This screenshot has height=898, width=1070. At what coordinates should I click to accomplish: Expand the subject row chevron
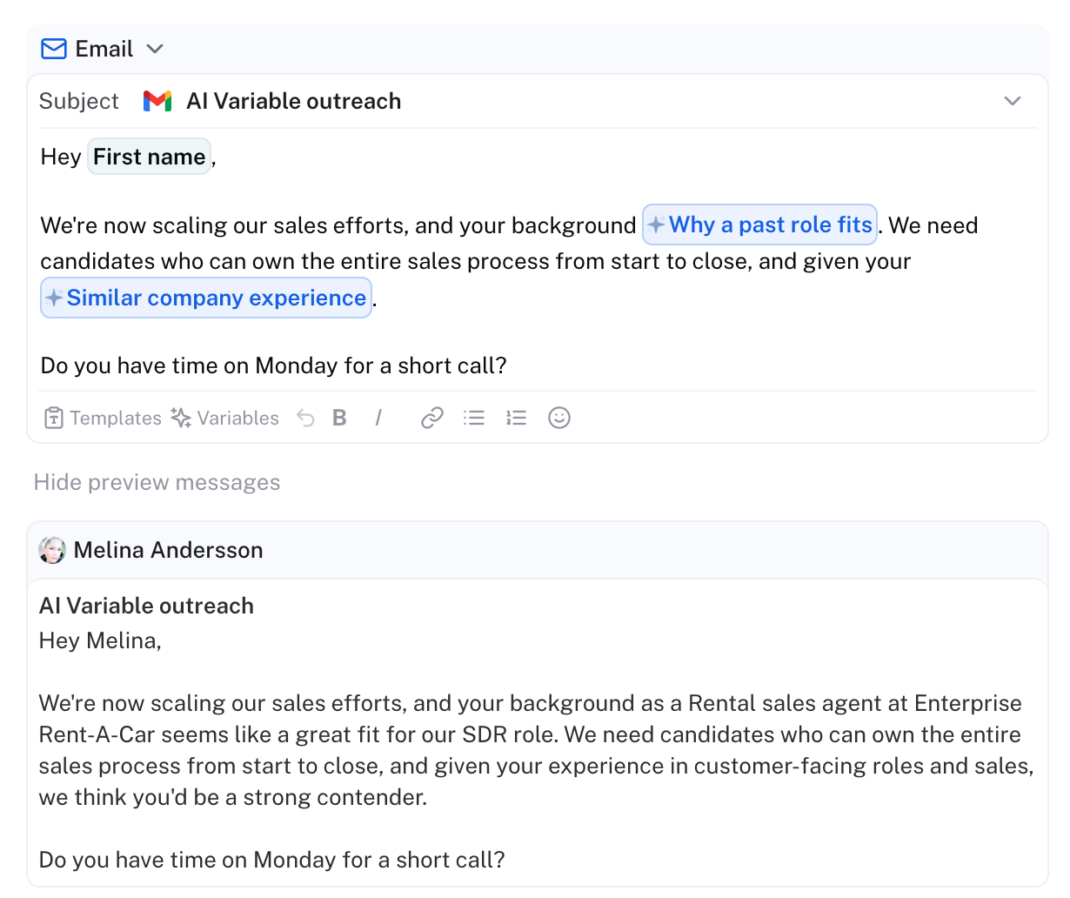1013,101
